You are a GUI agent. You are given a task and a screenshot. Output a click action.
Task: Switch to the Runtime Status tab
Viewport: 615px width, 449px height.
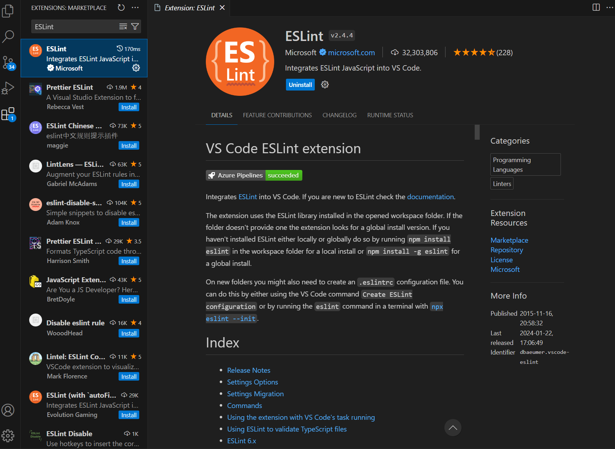390,115
